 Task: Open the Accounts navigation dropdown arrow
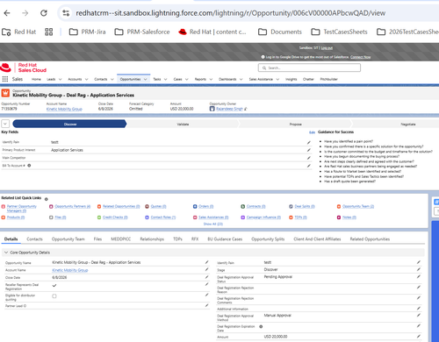point(86,79)
